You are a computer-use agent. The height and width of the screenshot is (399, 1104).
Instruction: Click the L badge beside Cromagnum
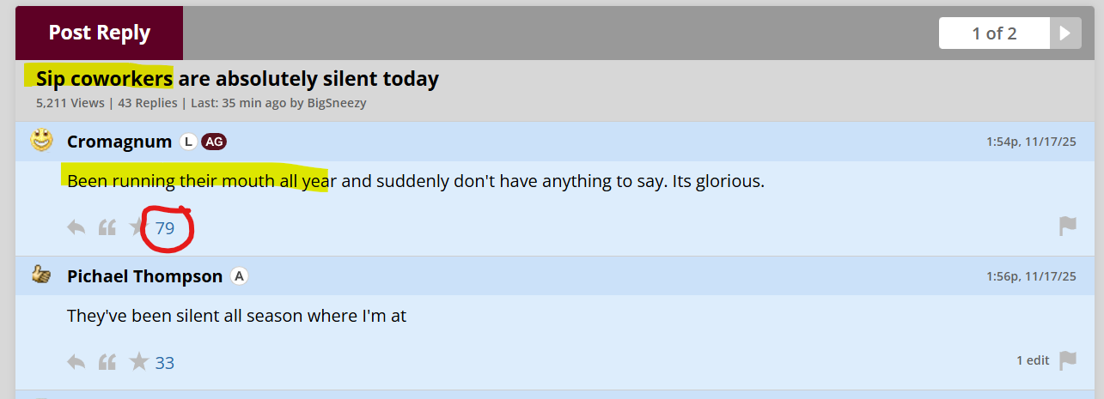click(x=188, y=142)
